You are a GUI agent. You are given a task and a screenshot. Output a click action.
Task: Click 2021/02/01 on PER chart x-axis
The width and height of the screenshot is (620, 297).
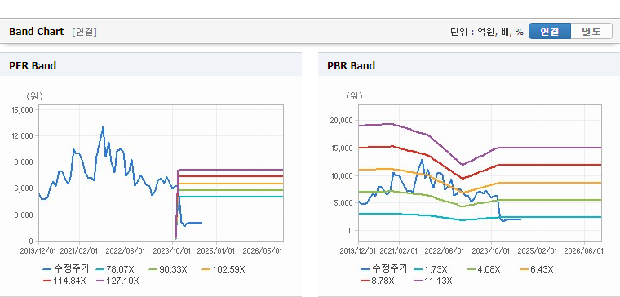[x=79, y=251]
